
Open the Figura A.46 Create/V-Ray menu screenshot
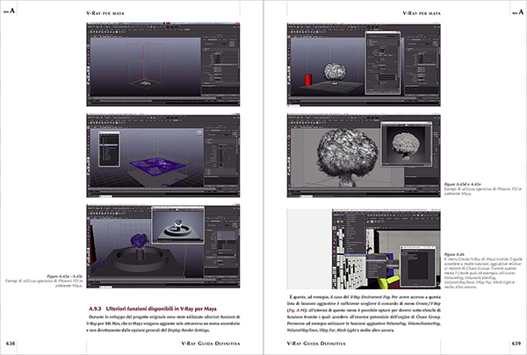click(x=386, y=249)
